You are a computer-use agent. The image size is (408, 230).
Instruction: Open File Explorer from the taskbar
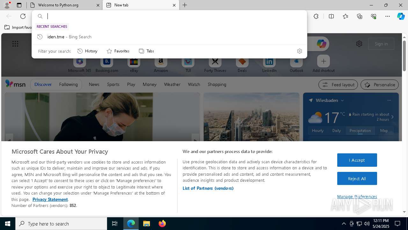[146, 224]
